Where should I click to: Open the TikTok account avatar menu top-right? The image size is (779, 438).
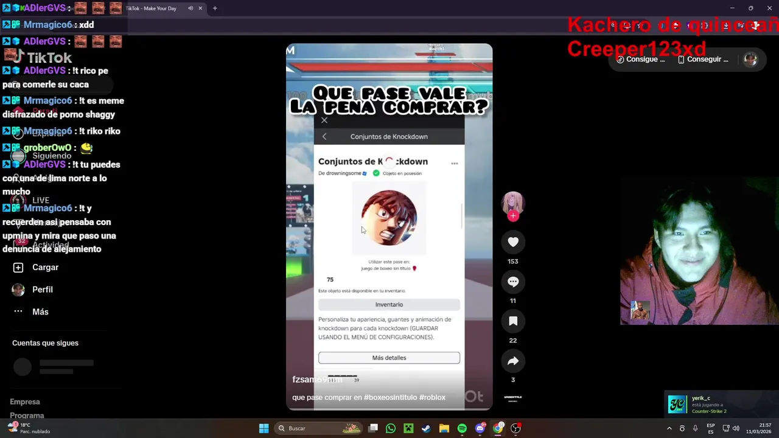tap(750, 59)
